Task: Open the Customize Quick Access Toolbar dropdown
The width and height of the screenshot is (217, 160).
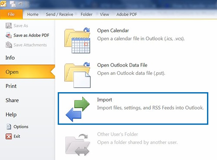Action: point(29,5)
